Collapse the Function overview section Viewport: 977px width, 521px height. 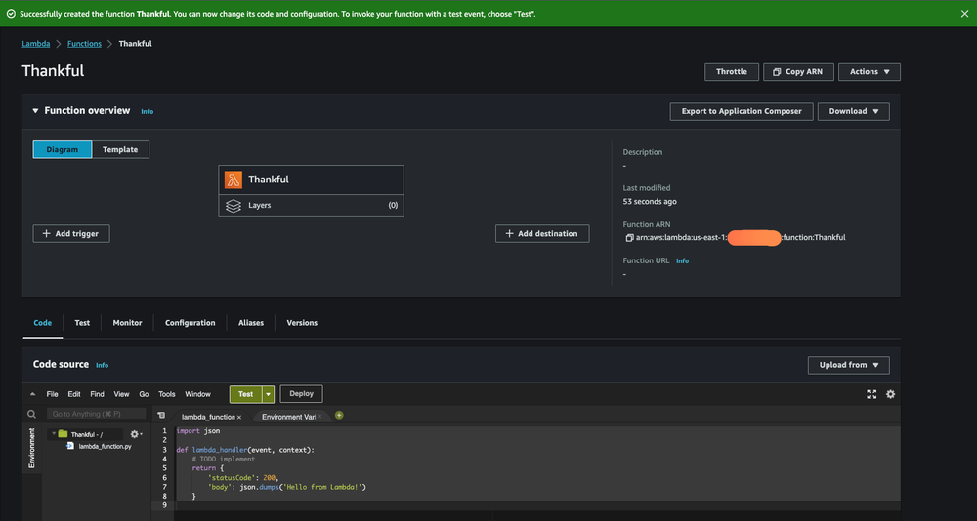35,111
